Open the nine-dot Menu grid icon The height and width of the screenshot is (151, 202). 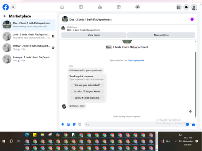click(179, 7)
